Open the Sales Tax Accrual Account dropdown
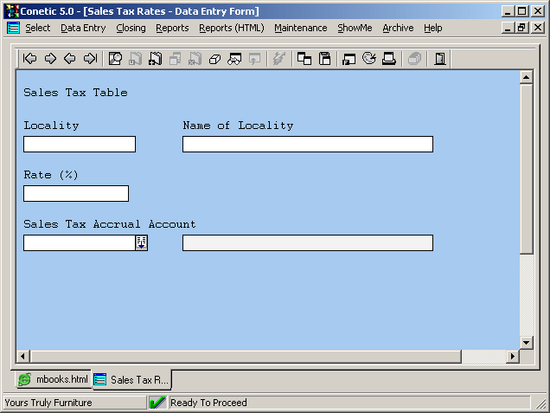Screen dimensions: 550x413 point(142,243)
